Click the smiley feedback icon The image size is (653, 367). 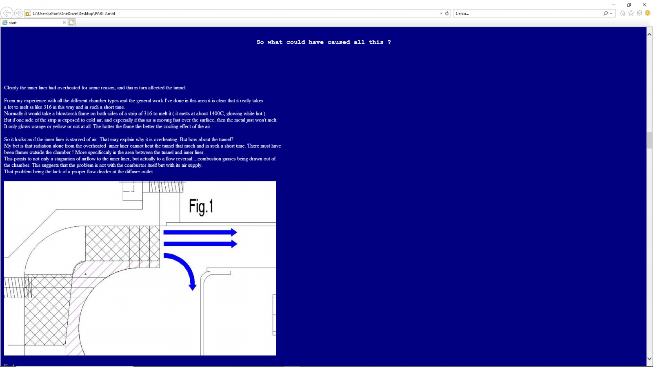648,13
